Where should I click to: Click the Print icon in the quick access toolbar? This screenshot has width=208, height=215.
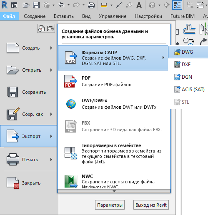[91, 5]
